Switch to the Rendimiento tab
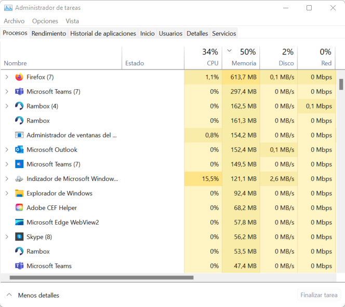 (49, 33)
